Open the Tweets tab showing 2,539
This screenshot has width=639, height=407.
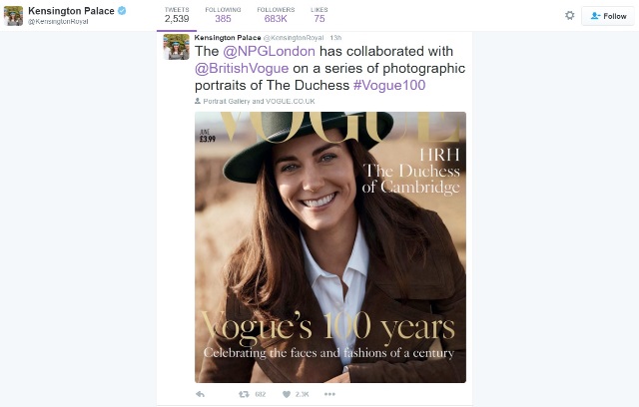click(177, 14)
